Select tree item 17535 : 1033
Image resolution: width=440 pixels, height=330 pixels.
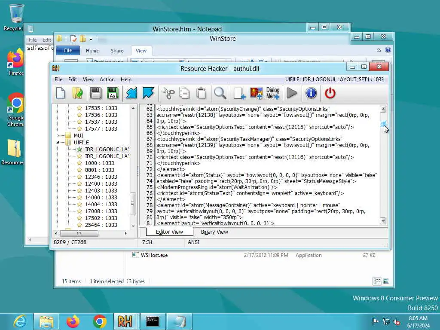(101, 108)
